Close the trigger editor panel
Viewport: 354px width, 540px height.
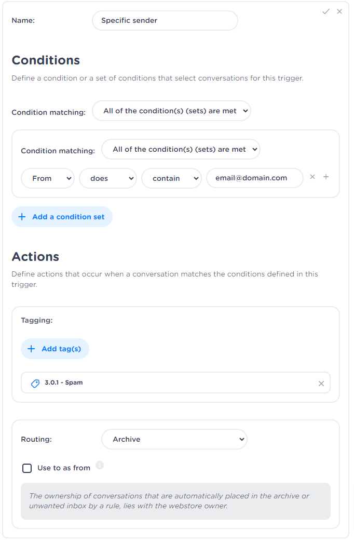tap(339, 11)
